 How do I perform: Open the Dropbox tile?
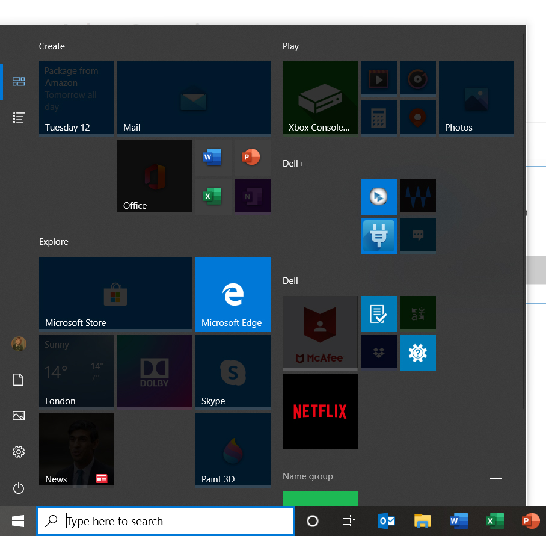pos(378,352)
